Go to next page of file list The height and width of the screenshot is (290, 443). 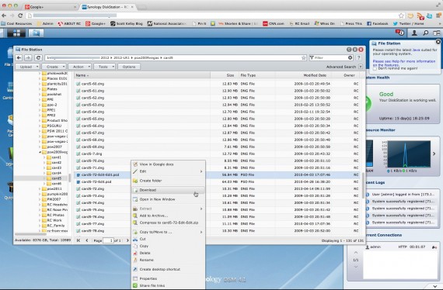pos(127,240)
